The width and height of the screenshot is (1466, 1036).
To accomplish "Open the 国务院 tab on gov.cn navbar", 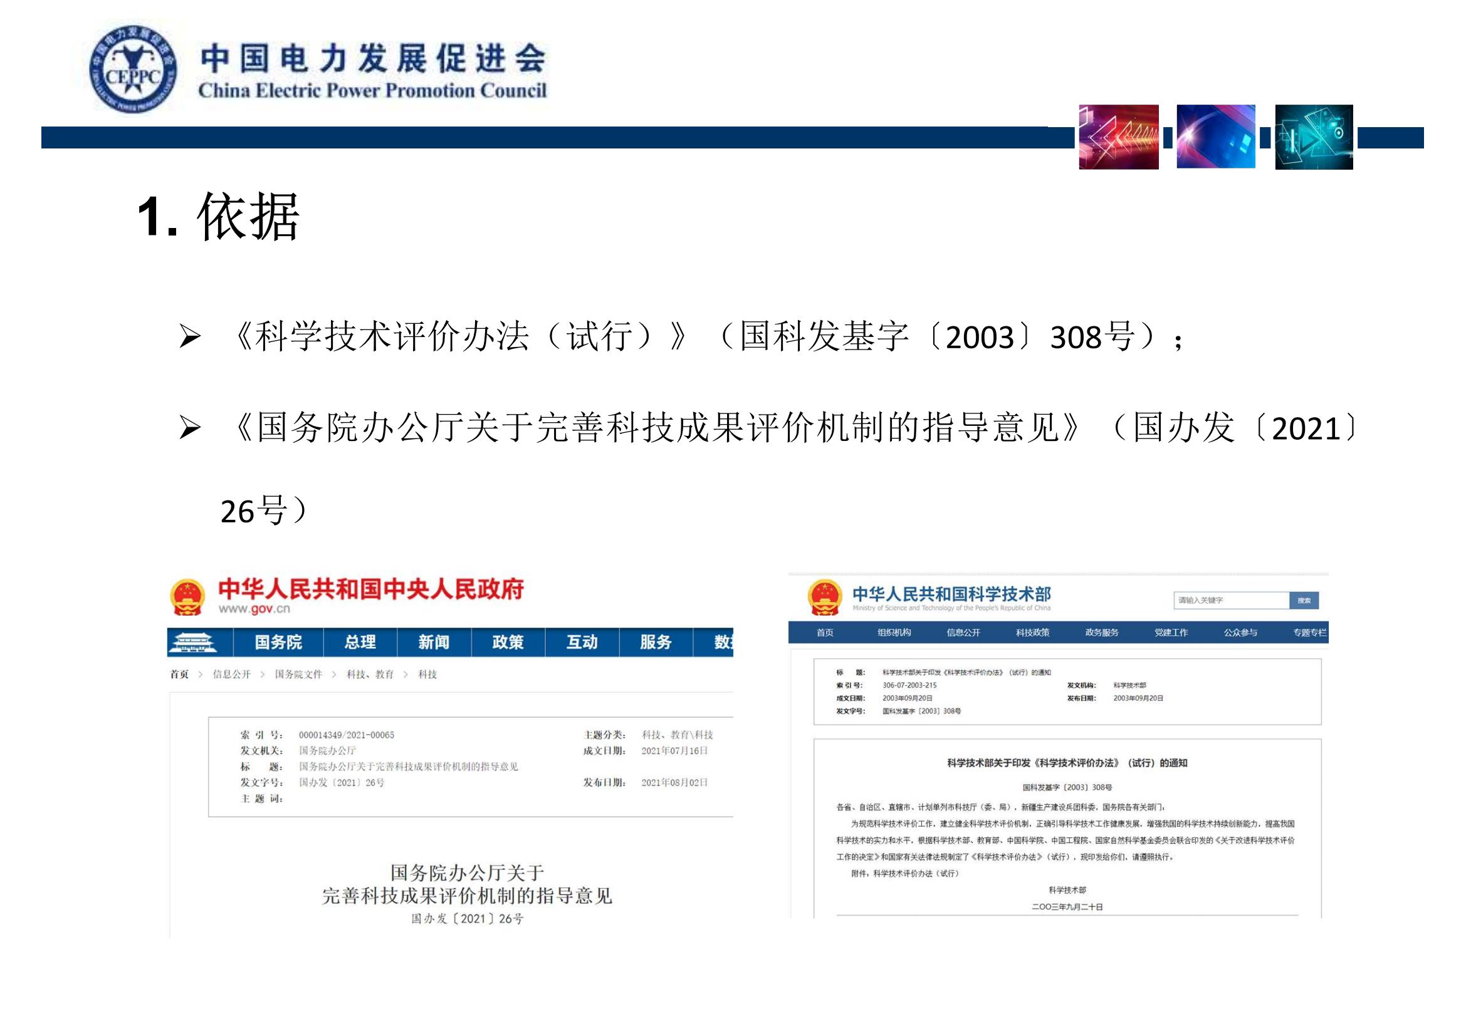I will (x=278, y=642).
